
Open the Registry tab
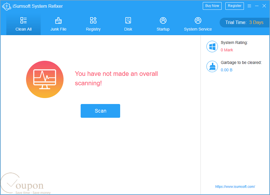click(x=93, y=24)
